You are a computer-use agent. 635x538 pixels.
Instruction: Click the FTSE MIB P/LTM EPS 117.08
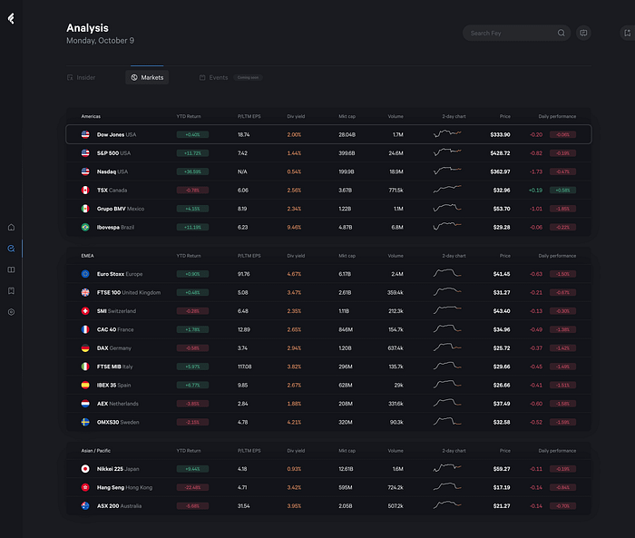click(x=245, y=367)
